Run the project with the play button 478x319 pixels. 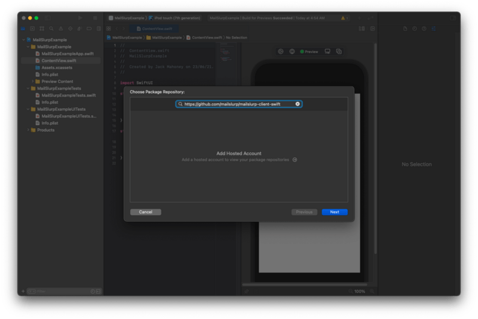pos(80,18)
